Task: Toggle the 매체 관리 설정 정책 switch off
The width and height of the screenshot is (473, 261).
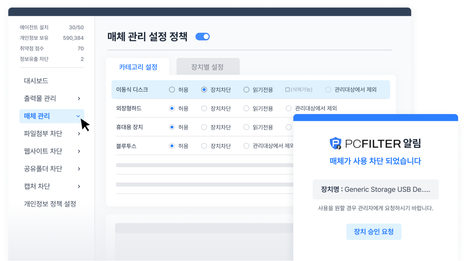Action: [x=202, y=36]
